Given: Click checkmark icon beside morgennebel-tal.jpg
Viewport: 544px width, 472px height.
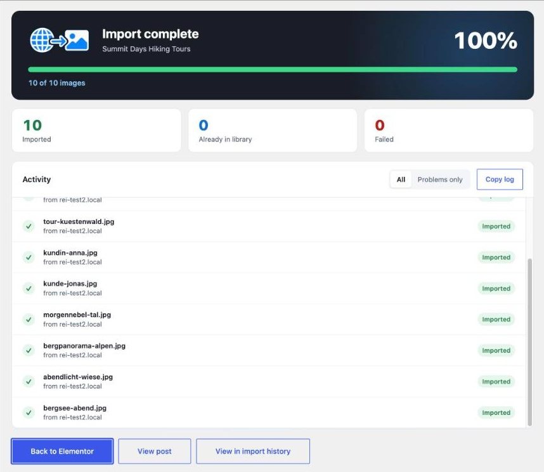Looking at the screenshot, I should click(x=29, y=319).
